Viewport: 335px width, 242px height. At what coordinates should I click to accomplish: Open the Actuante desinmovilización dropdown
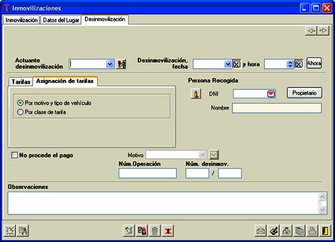(110, 64)
